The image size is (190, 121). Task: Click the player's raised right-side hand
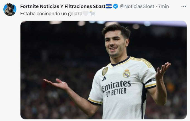(x=163, y=70)
